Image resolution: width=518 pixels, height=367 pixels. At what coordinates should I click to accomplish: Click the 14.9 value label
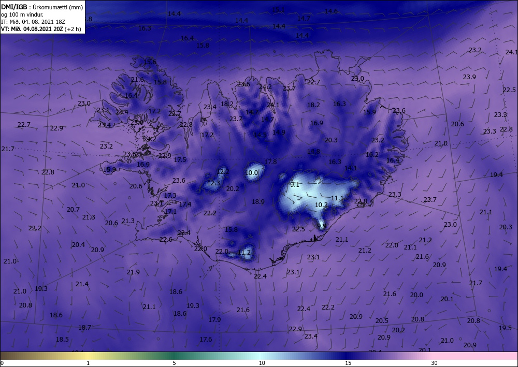point(279,133)
